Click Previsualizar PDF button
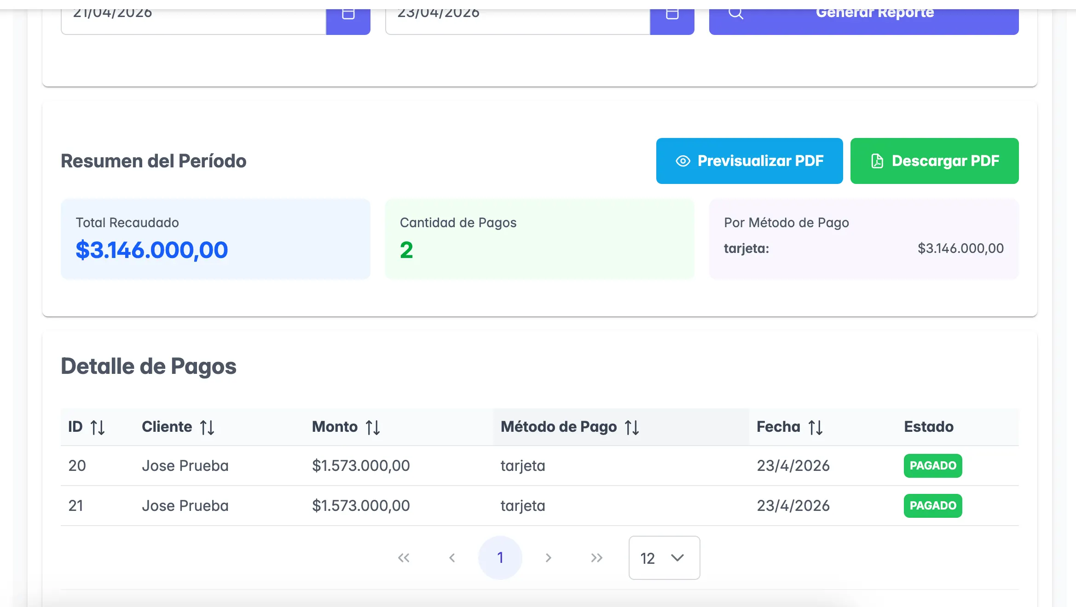 click(749, 161)
